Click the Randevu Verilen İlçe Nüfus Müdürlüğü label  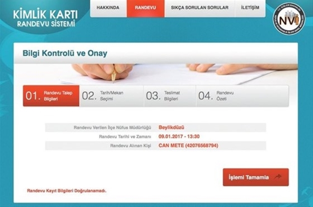[x=113, y=127]
